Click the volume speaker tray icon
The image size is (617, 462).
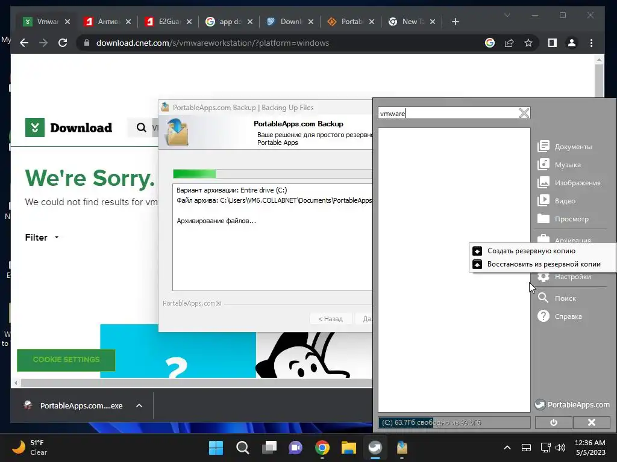click(x=560, y=448)
